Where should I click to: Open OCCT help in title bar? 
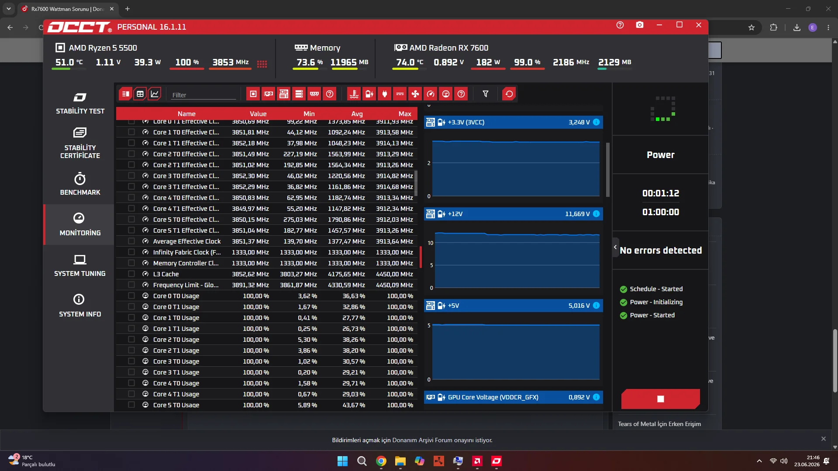point(620,25)
